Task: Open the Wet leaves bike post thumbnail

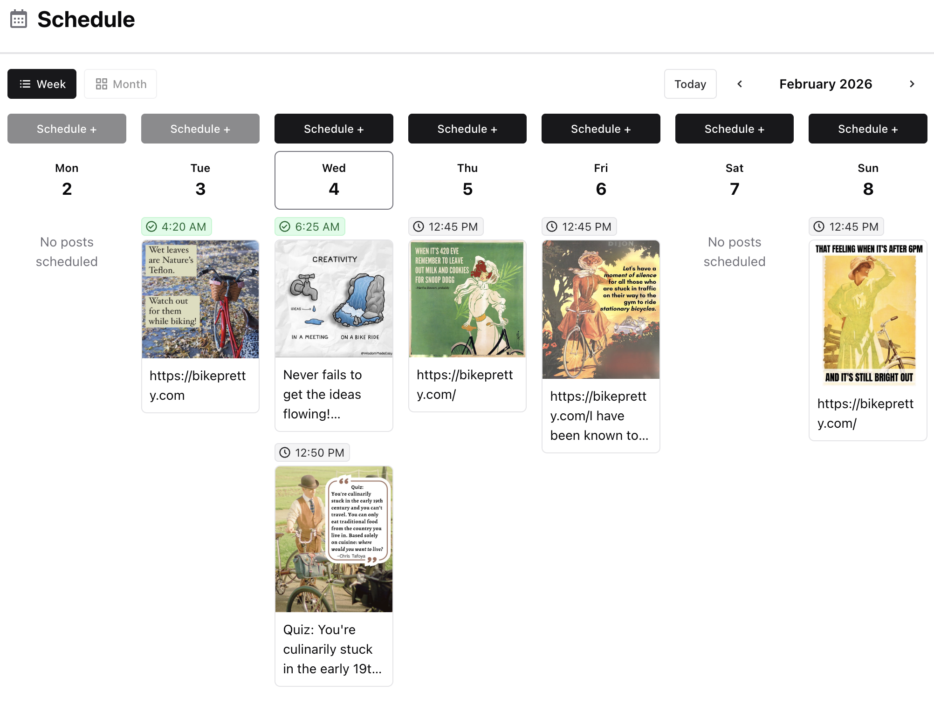Action: coord(200,299)
